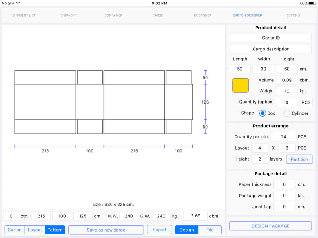Pick the yellow product color swatch
The width and height of the screenshot is (318, 238).
click(x=240, y=85)
